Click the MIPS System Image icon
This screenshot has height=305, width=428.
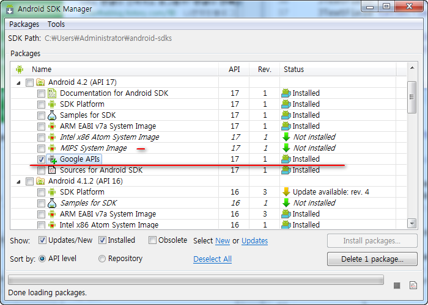click(52, 148)
